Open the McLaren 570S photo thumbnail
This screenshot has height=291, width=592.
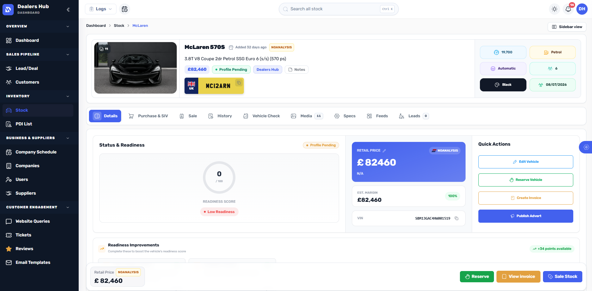[136, 68]
